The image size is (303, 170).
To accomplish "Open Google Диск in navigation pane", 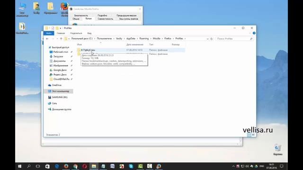I will (60, 70).
